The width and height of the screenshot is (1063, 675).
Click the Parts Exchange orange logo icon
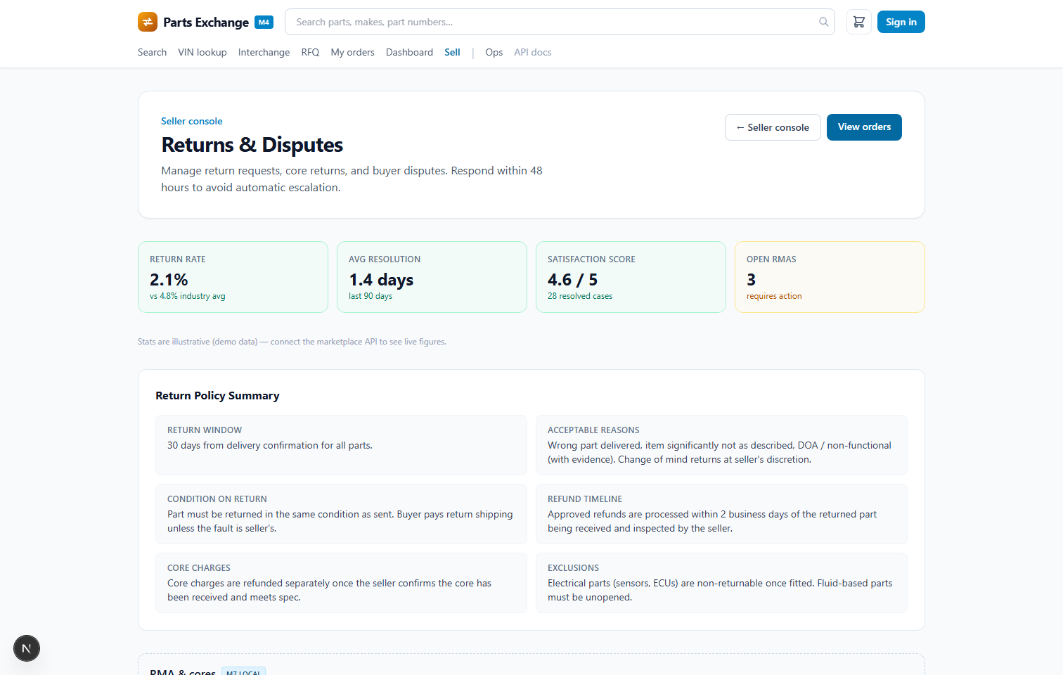(x=148, y=22)
